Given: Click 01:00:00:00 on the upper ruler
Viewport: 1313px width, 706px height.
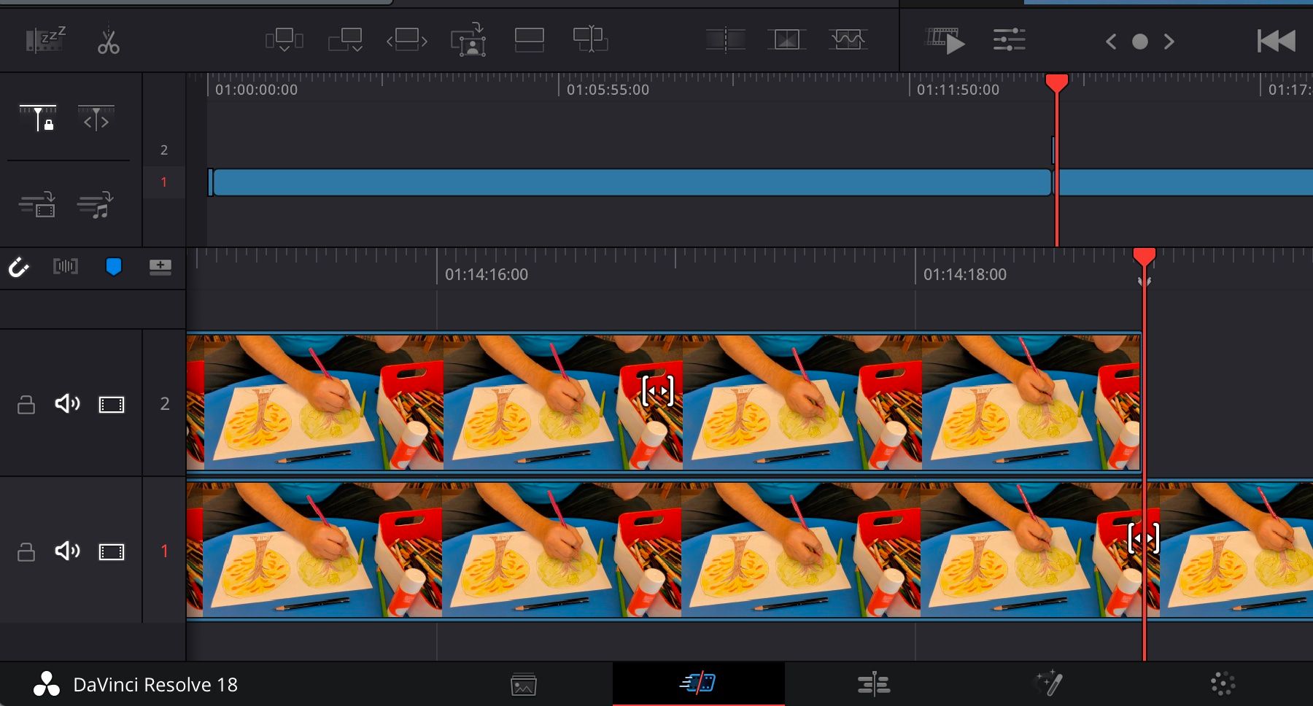Looking at the screenshot, I should pos(256,90).
